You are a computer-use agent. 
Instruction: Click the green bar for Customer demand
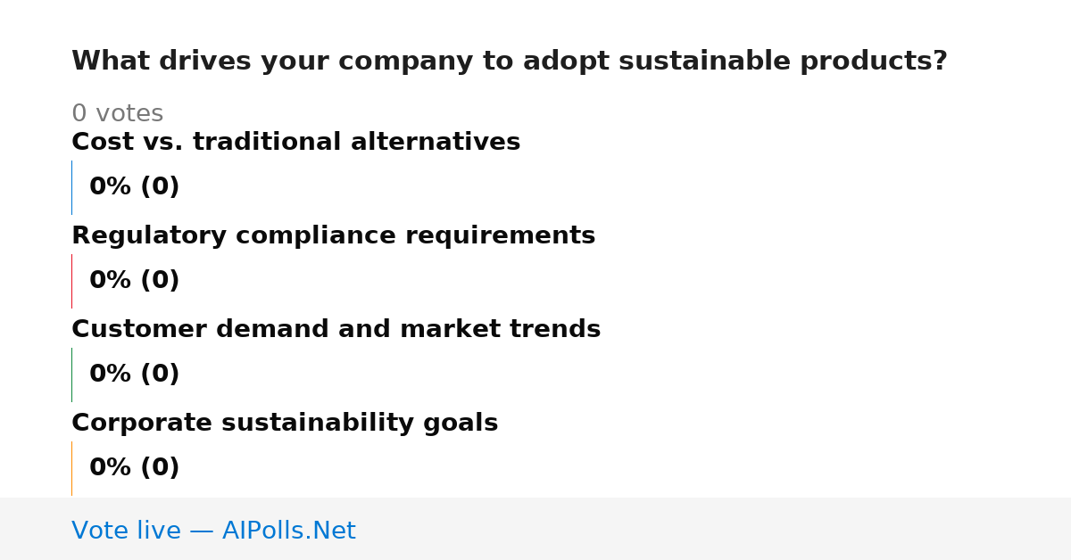coord(72,375)
